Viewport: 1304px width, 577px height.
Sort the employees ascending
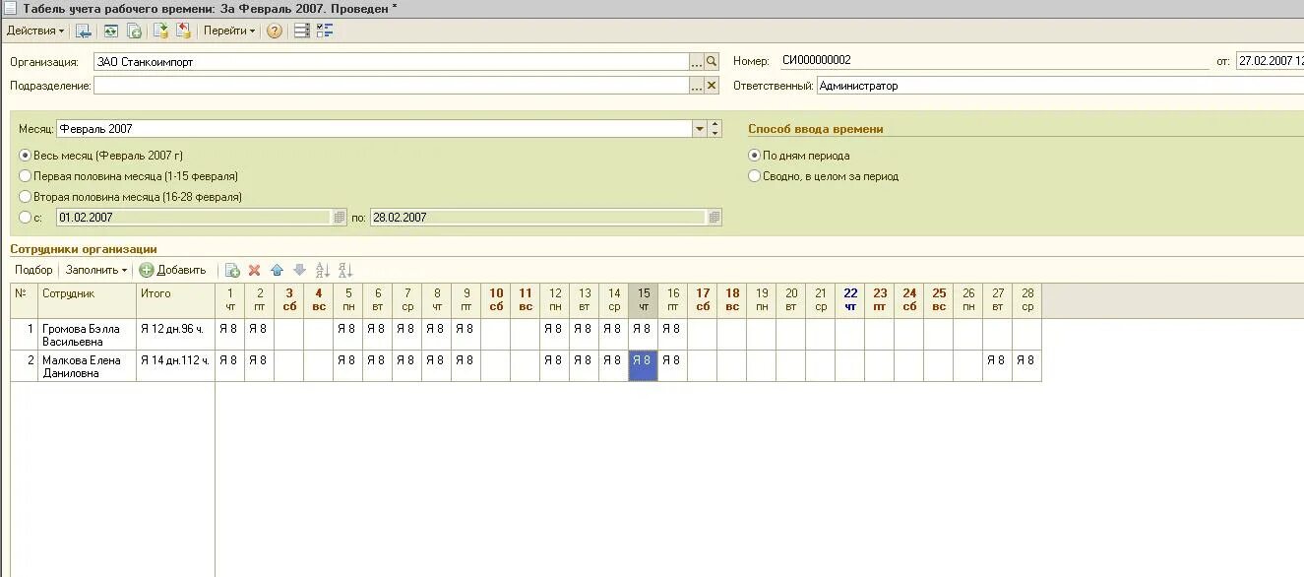click(x=323, y=270)
